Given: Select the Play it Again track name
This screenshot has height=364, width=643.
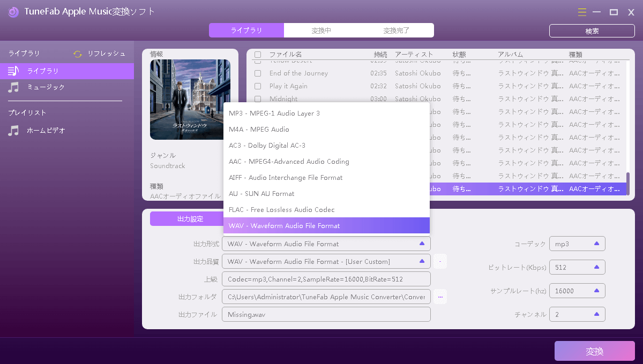Looking at the screenshot, I should pos(288,86).
